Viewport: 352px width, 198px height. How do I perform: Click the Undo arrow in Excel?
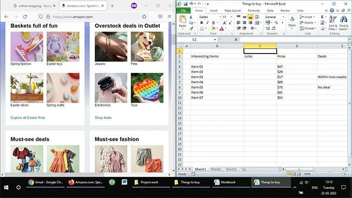[191, 4]
